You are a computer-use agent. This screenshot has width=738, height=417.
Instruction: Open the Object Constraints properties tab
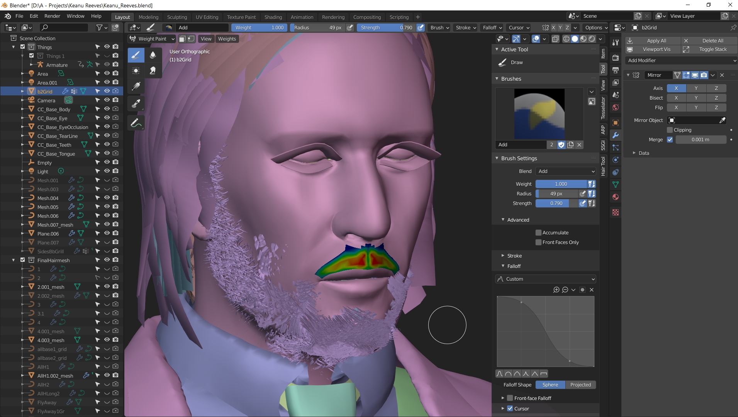616,172
